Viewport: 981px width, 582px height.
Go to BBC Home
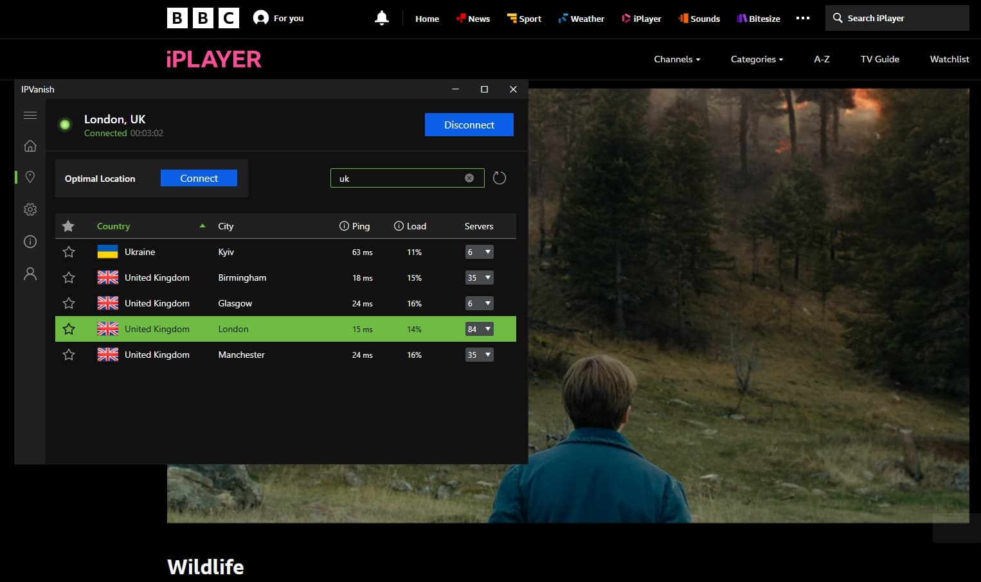pyautogui.click(x=427, y=19)
